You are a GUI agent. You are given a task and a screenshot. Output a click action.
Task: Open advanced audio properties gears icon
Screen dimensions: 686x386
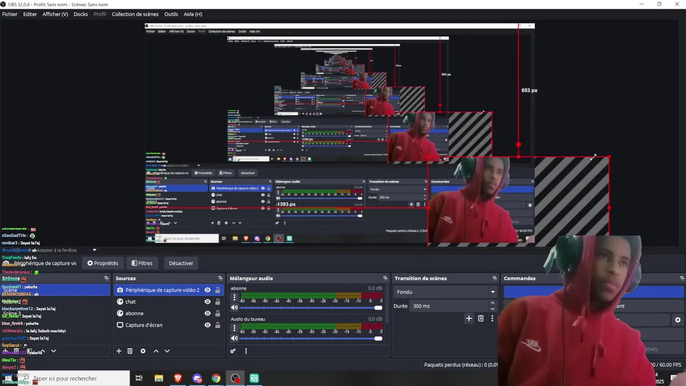point(233,351)
